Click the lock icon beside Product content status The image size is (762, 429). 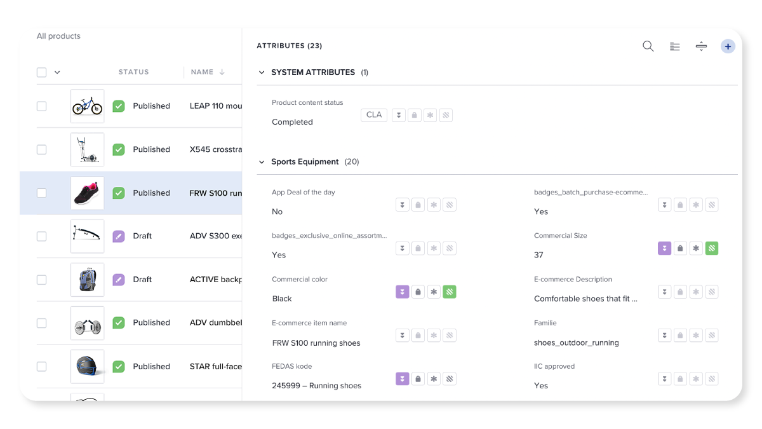tap(415, 116)
